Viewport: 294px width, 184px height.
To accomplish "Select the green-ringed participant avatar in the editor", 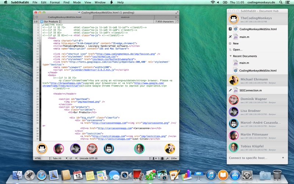I will coord(139,149).
